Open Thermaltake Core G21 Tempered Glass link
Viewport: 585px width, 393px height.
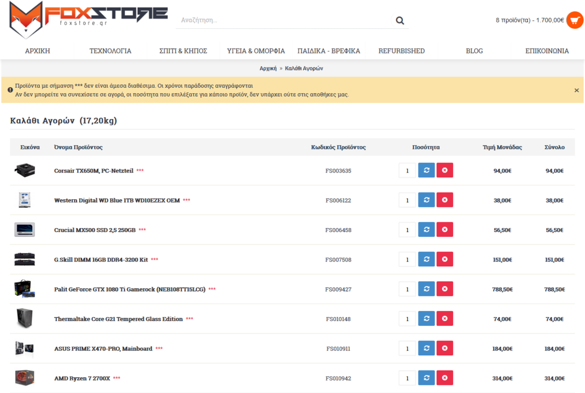coord(118,319)
